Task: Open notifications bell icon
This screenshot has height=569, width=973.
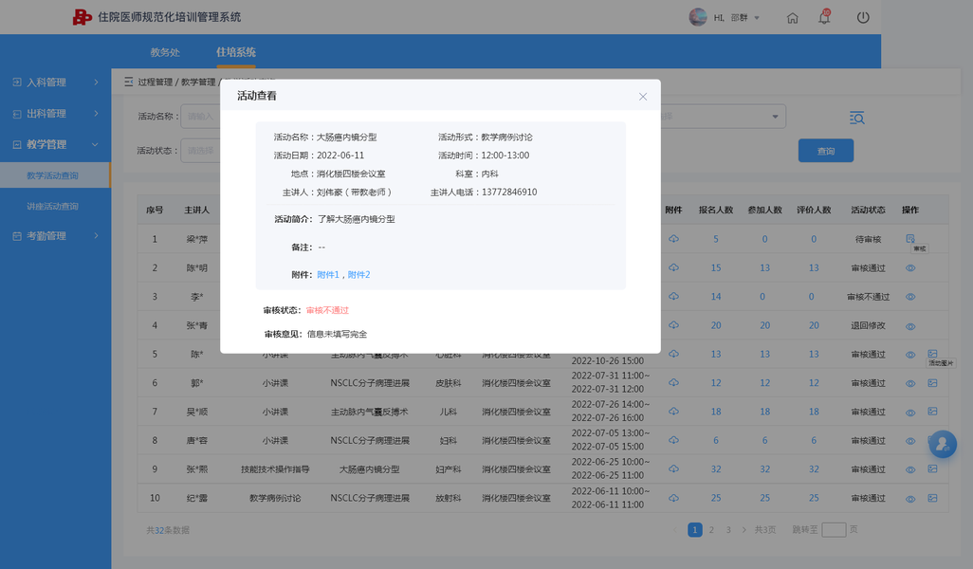Action: (x=824, y=17)
